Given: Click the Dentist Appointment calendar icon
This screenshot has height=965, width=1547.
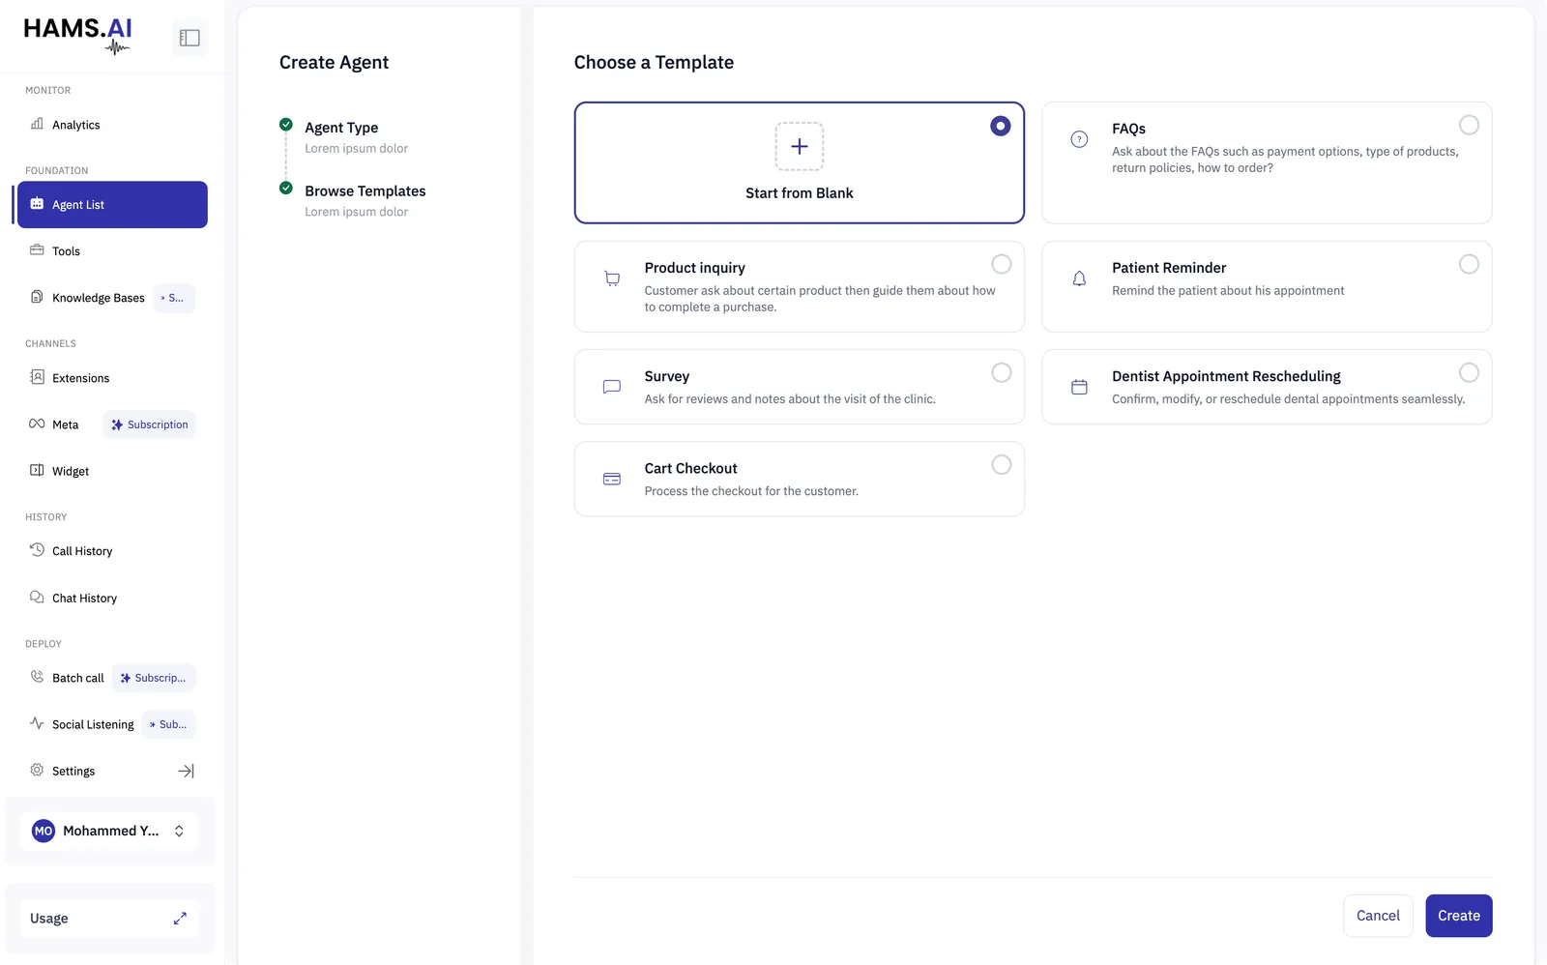Looking at the screenshot, I should click(1079, 387).
